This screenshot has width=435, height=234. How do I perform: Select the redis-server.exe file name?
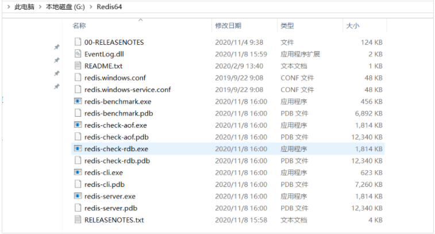pyautogui.click(x=110, y=196)
